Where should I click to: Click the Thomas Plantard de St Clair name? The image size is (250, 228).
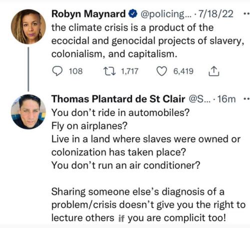[118, 99]
